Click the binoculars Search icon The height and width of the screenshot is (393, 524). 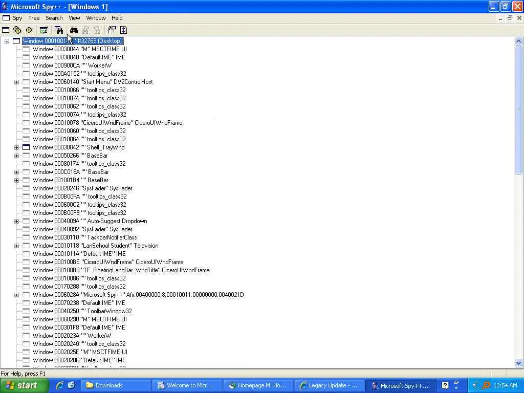[74, 30]
